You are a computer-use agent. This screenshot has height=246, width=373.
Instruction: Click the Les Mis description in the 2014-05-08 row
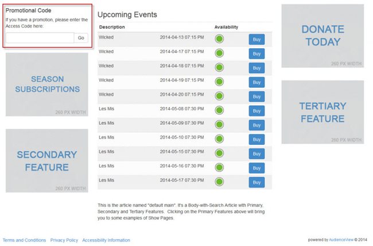click(106, 109)
